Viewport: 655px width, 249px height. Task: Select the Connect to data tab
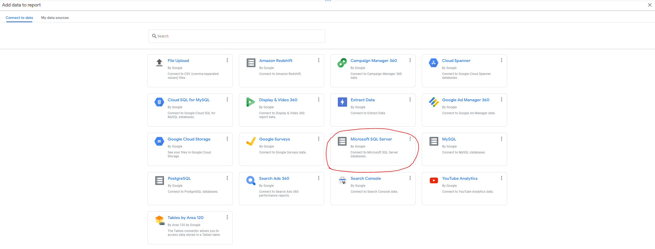[x=19, y=18]
